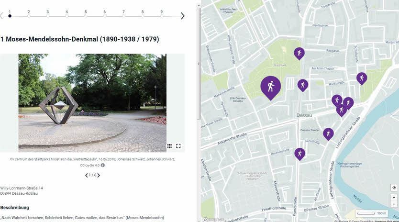Screen dimensions: 399x222
Task: Show license info next to CC-by-SA 4.0
Action: [x=102, y=165]
